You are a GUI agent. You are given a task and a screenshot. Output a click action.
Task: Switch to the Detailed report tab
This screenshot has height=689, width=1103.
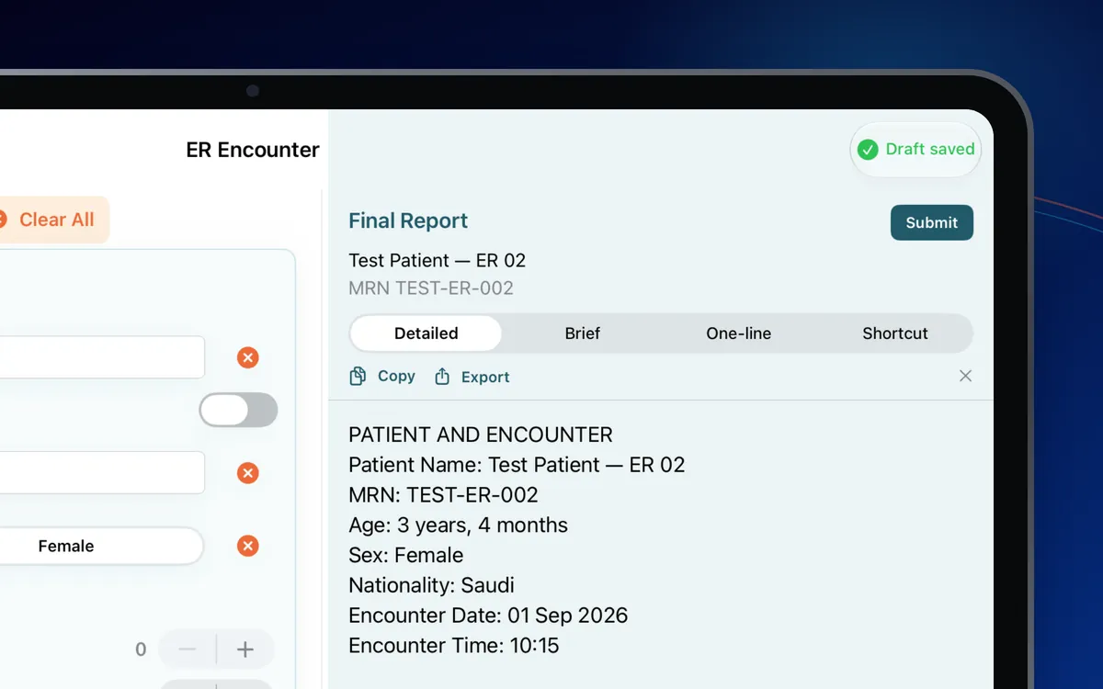point(426,333)
